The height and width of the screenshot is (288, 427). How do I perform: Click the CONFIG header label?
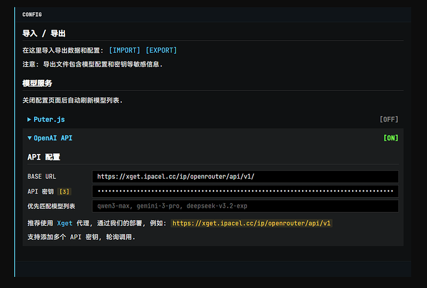(x=32, y=15)
